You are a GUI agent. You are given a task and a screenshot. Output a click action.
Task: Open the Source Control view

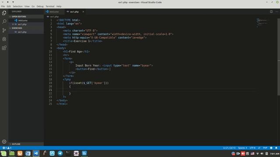4,30
